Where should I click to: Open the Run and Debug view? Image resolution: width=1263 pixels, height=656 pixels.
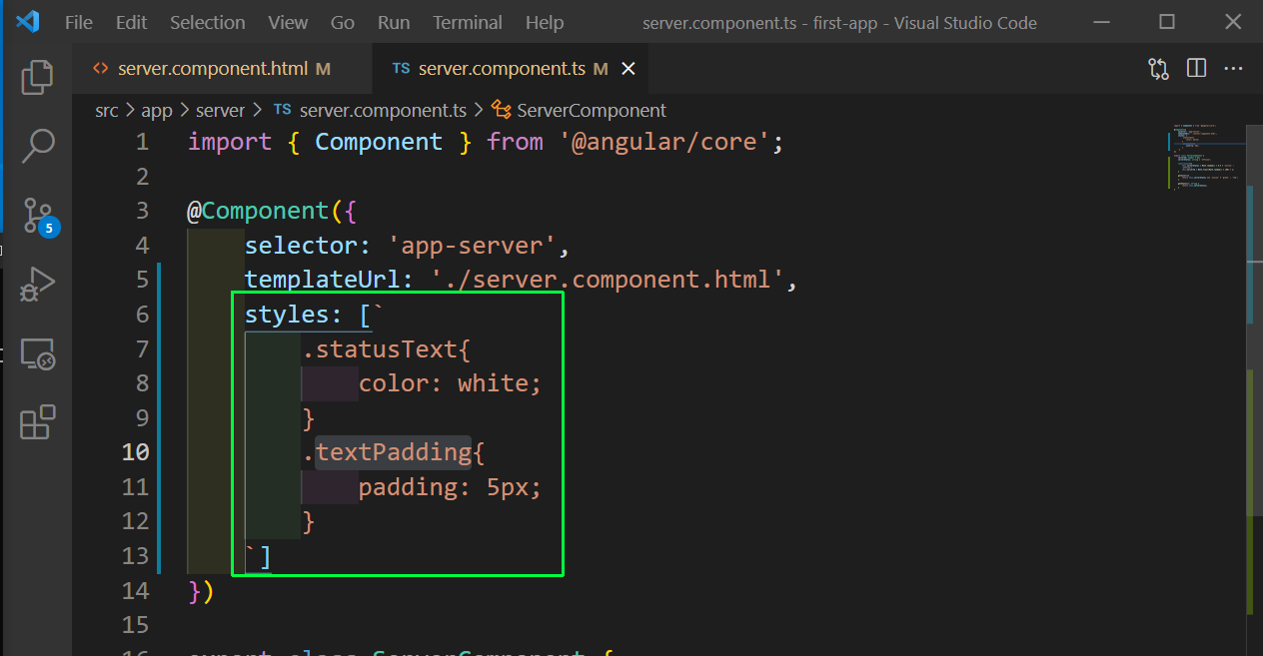[x=37, y=285]
